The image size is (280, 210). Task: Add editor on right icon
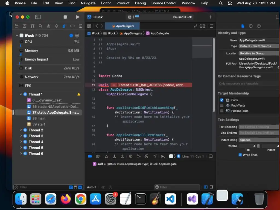point(212,26)
